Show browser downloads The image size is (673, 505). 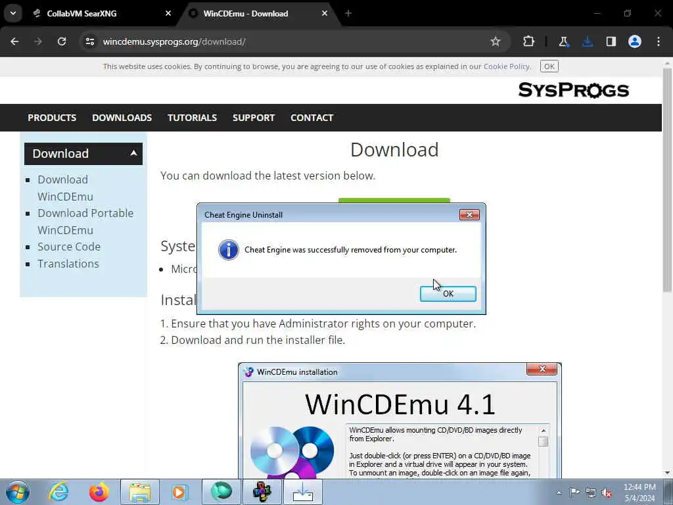pos(588,41)
